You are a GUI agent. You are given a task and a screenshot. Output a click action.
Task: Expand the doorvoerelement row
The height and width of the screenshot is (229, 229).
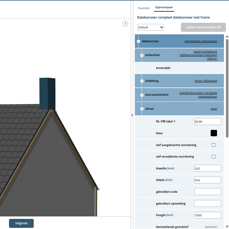click(142, 95)
